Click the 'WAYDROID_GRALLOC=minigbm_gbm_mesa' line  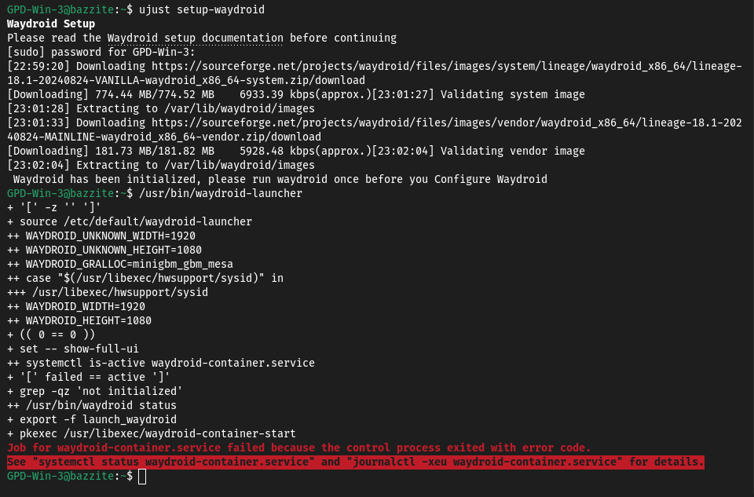click(119, 265)
